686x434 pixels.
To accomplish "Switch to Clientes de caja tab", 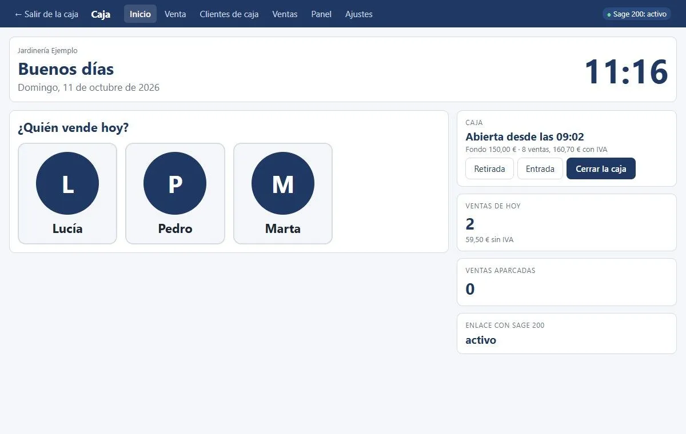I will click(229, 14).
